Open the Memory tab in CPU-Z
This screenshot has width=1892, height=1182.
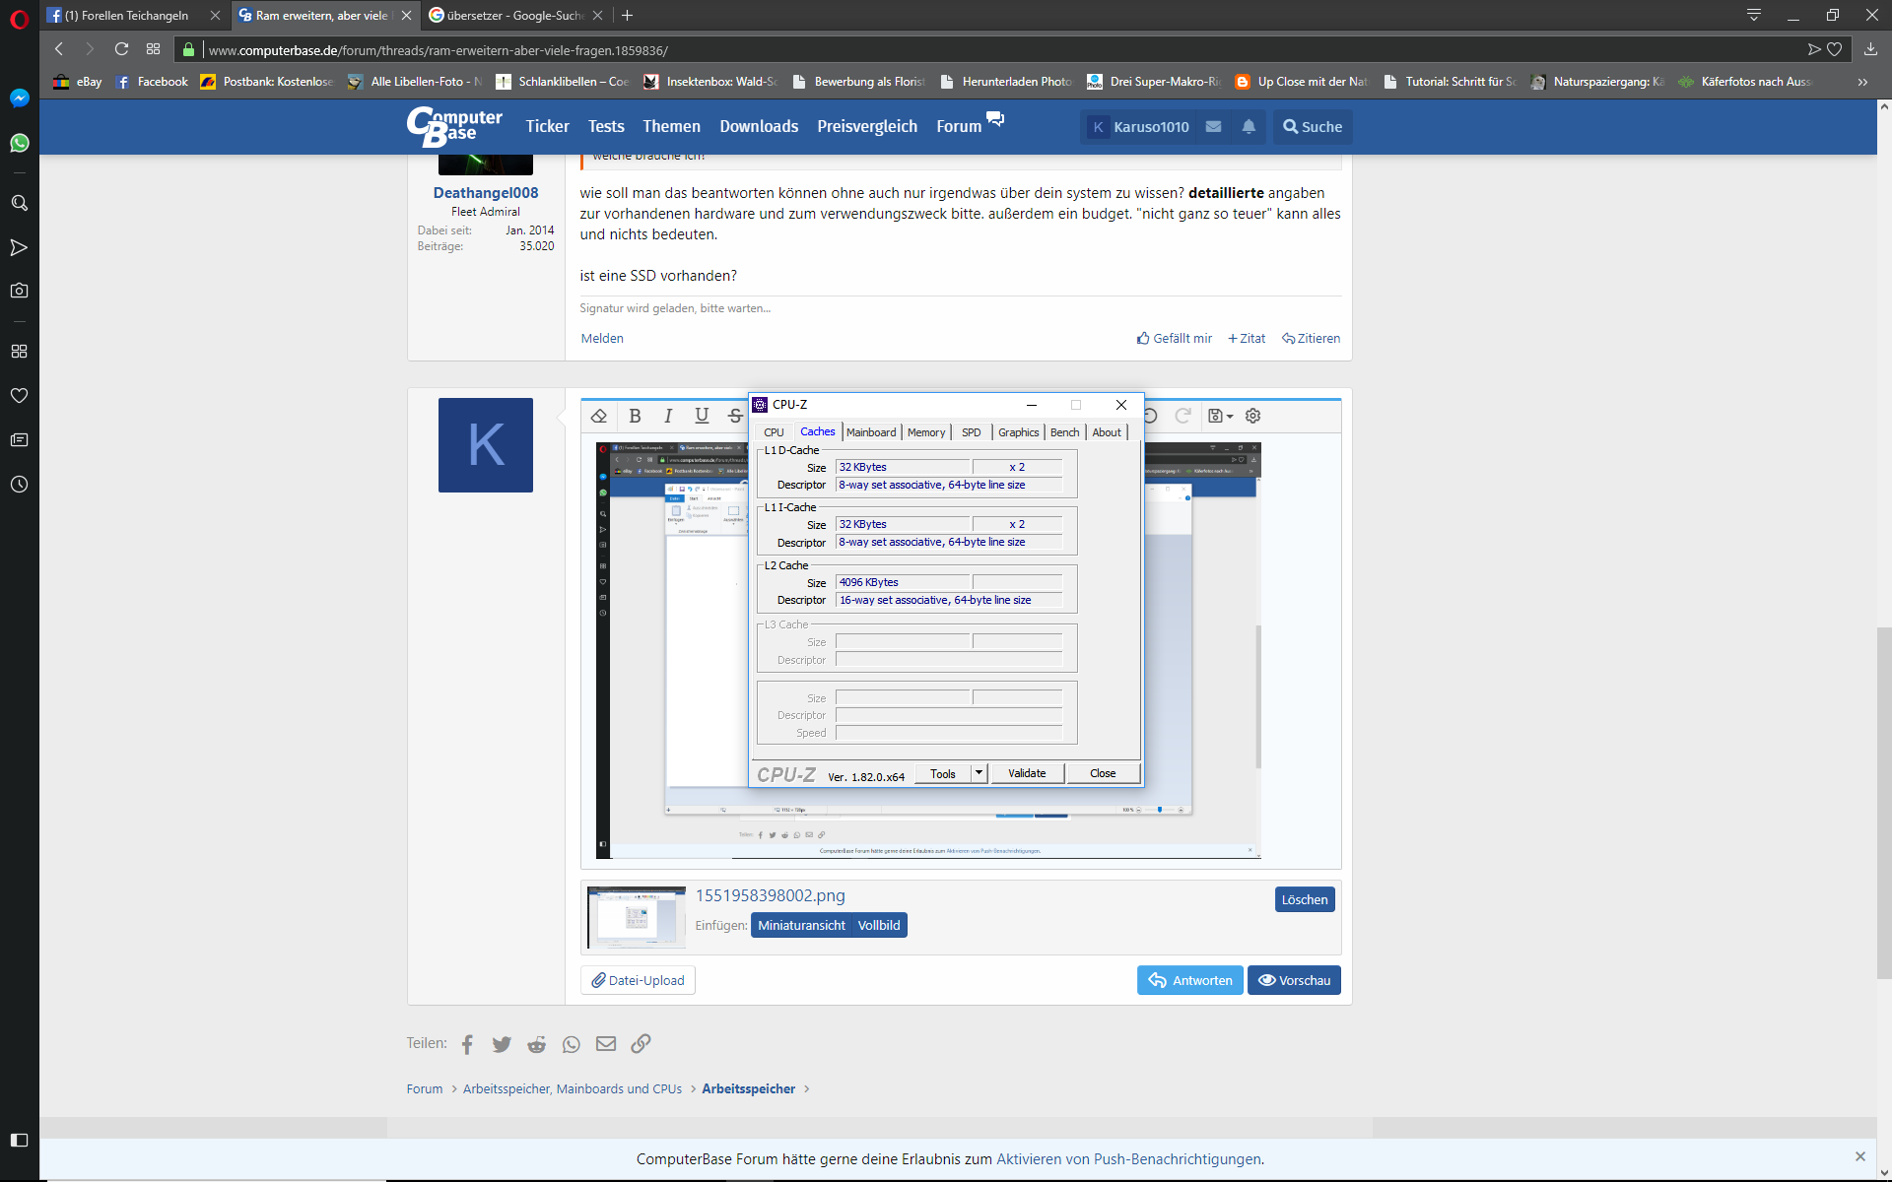(925, 432)
